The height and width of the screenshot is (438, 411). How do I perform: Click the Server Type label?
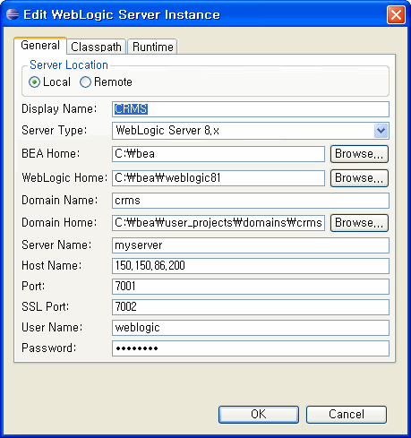click(54, 130)
